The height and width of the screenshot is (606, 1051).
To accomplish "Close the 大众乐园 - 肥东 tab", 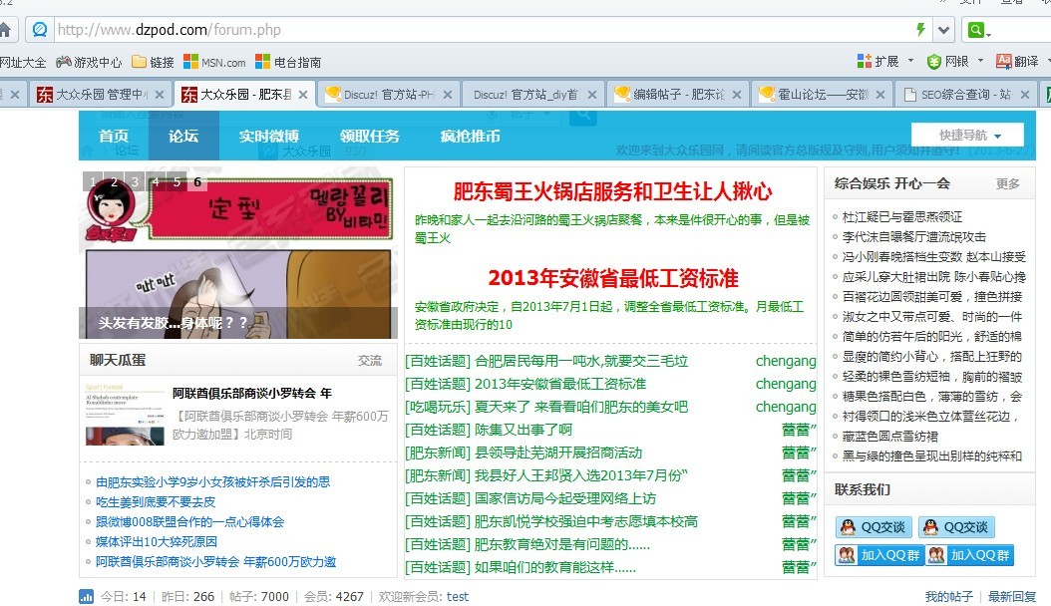I will click(303, 95).
